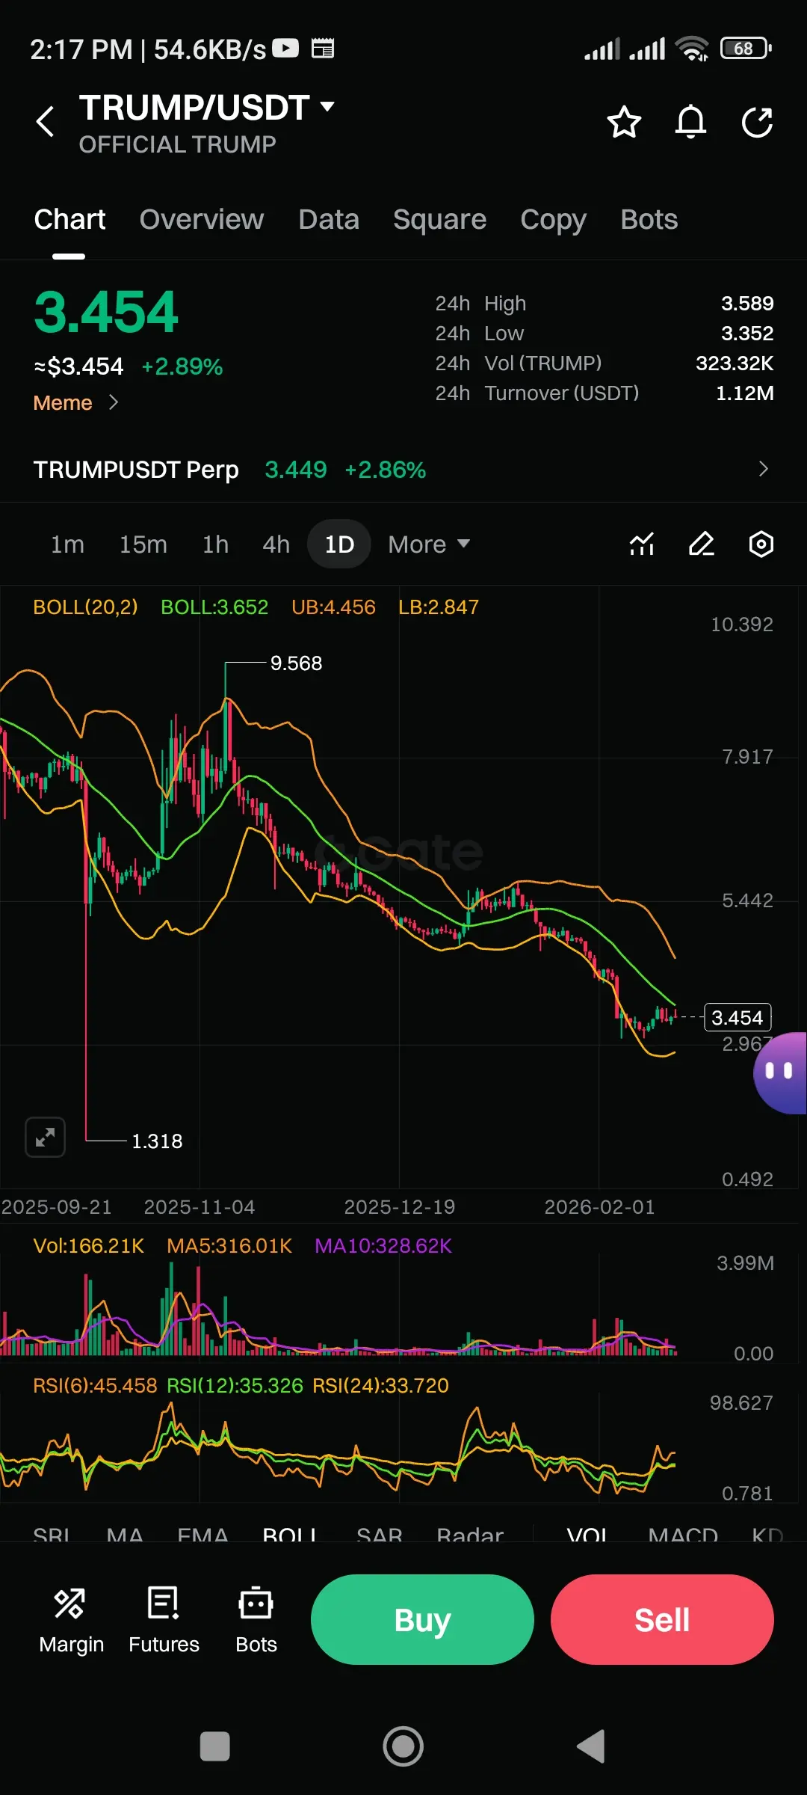Toggle the MA indicator

pyautogui.click(x=125, y=1535)
